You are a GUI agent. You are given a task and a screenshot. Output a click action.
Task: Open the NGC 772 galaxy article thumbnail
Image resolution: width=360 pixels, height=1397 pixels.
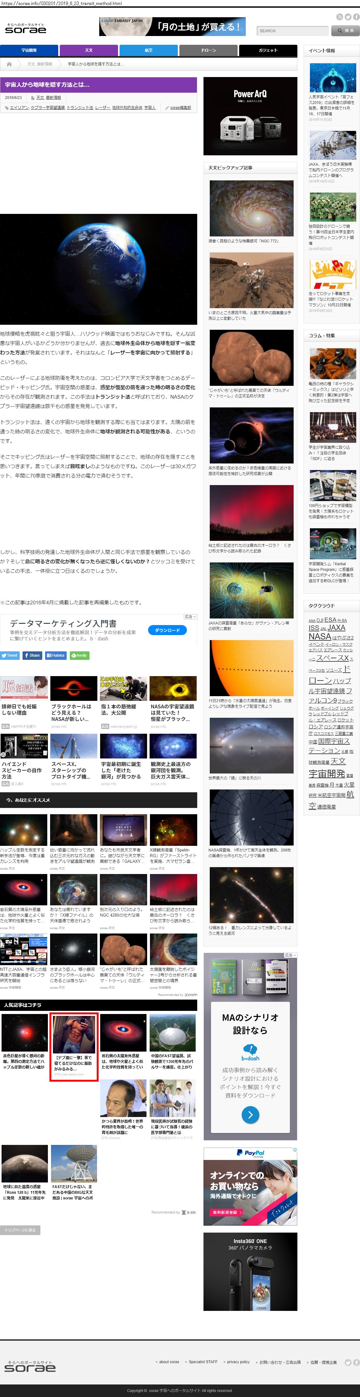pos(251,208)
